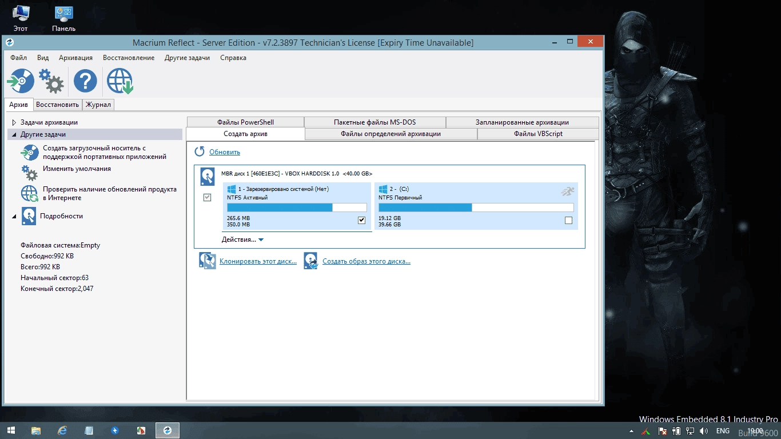Open the 'Панель' desktop control panel icon
781x439 pixels.
[63, 18]
